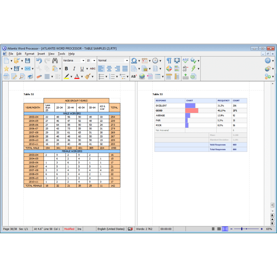Image resolution: width=277 pixels, height=277 pixels.
Task: Click the Page 38/38 status bar field
Action: click(10, 229)
